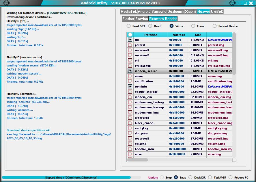Check the reserved7 partition checkbox

point(130,118)
